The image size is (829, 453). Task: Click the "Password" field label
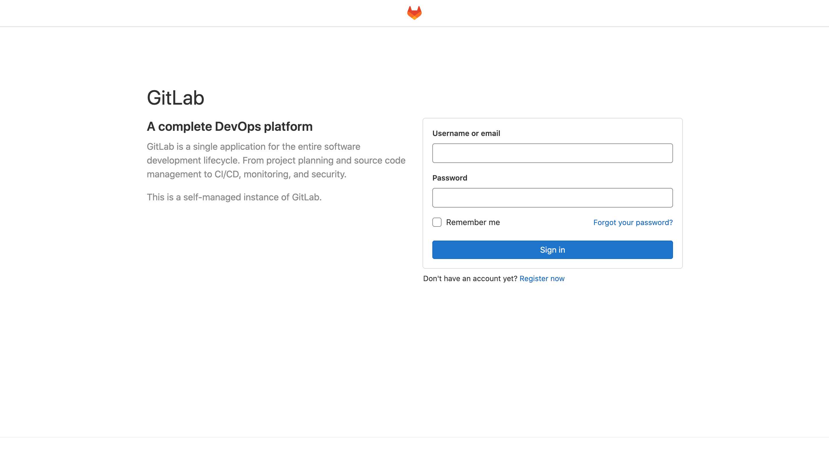pyautogui.click(x=450, y=178)
